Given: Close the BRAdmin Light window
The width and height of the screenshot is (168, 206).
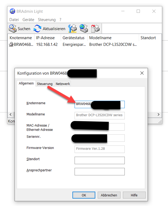Looking at the screenshot, I should coord(154,11).
